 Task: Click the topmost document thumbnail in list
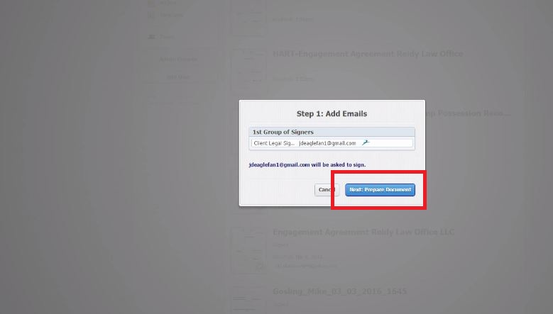tap(248, 18)
